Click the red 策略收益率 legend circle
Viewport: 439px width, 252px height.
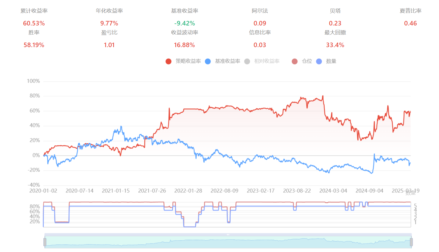(x=168, y=61)
